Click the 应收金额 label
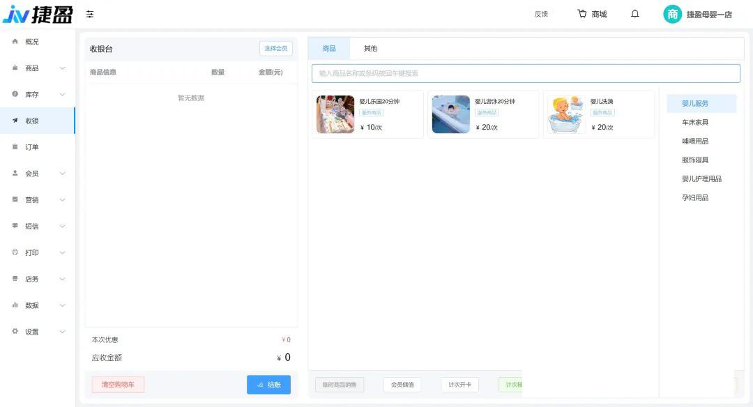The width and height of the screenshot is (753, 407). 107,358
